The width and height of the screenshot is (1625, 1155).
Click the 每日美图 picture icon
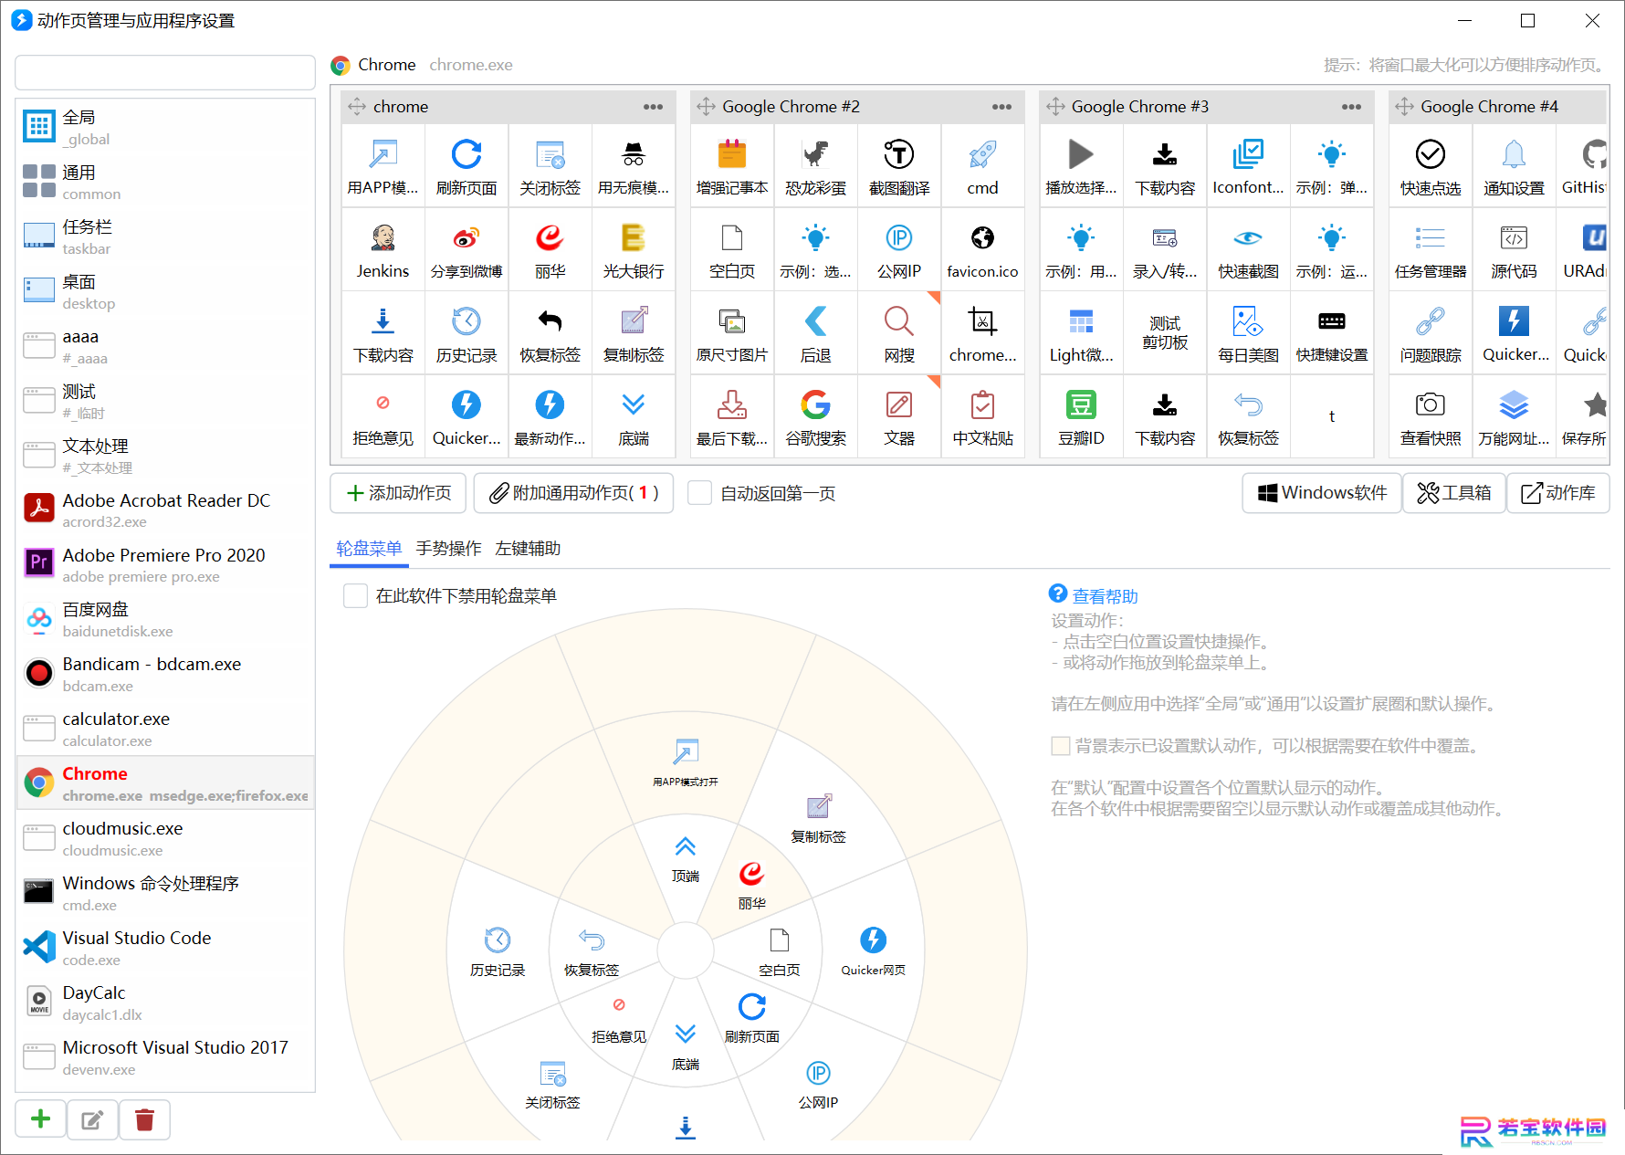click(x=1248, y=321)
